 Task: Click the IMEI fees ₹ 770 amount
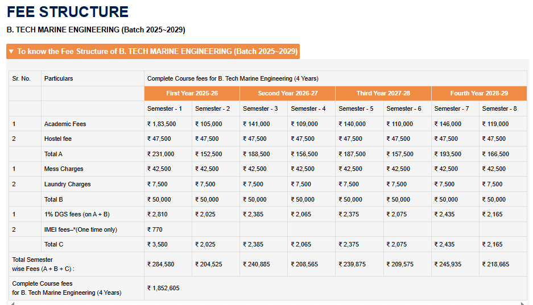(155, 229)
